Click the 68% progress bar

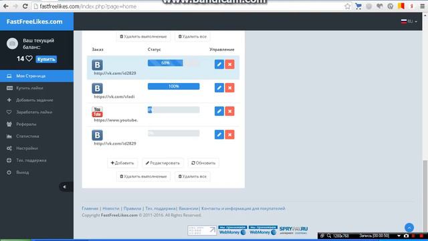click(x=174, y=63)
